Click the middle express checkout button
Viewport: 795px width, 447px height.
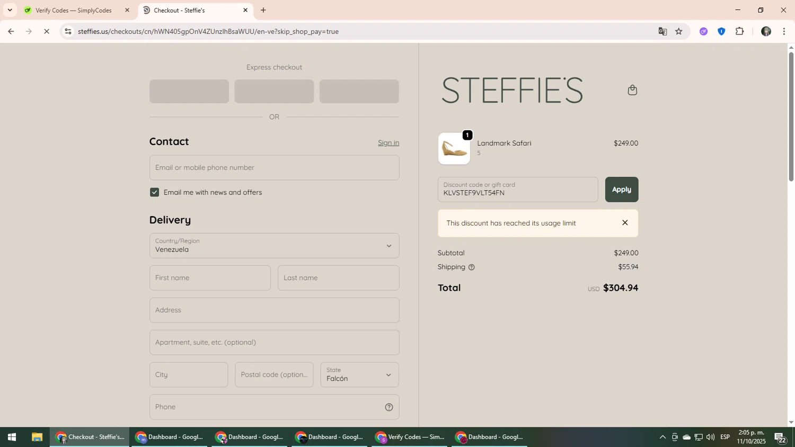(x=274, y=92)
